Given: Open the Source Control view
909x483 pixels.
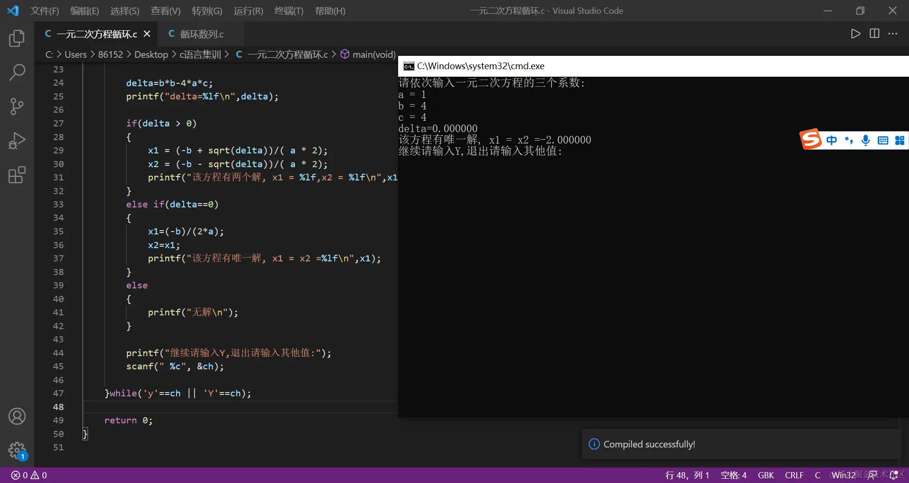Looking at the screenshot, I should [x=17, y=107].
